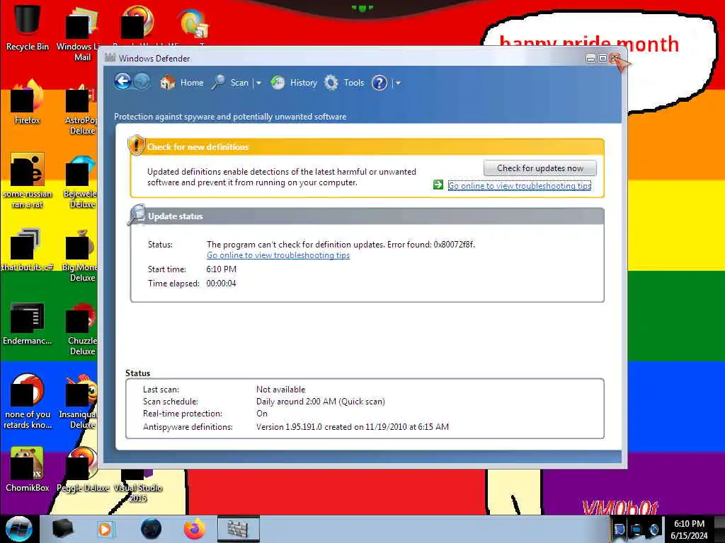Open the volume speaker tray icon
Image resolution: width=725 pixels, height=543 pixels.
[653, 529]
